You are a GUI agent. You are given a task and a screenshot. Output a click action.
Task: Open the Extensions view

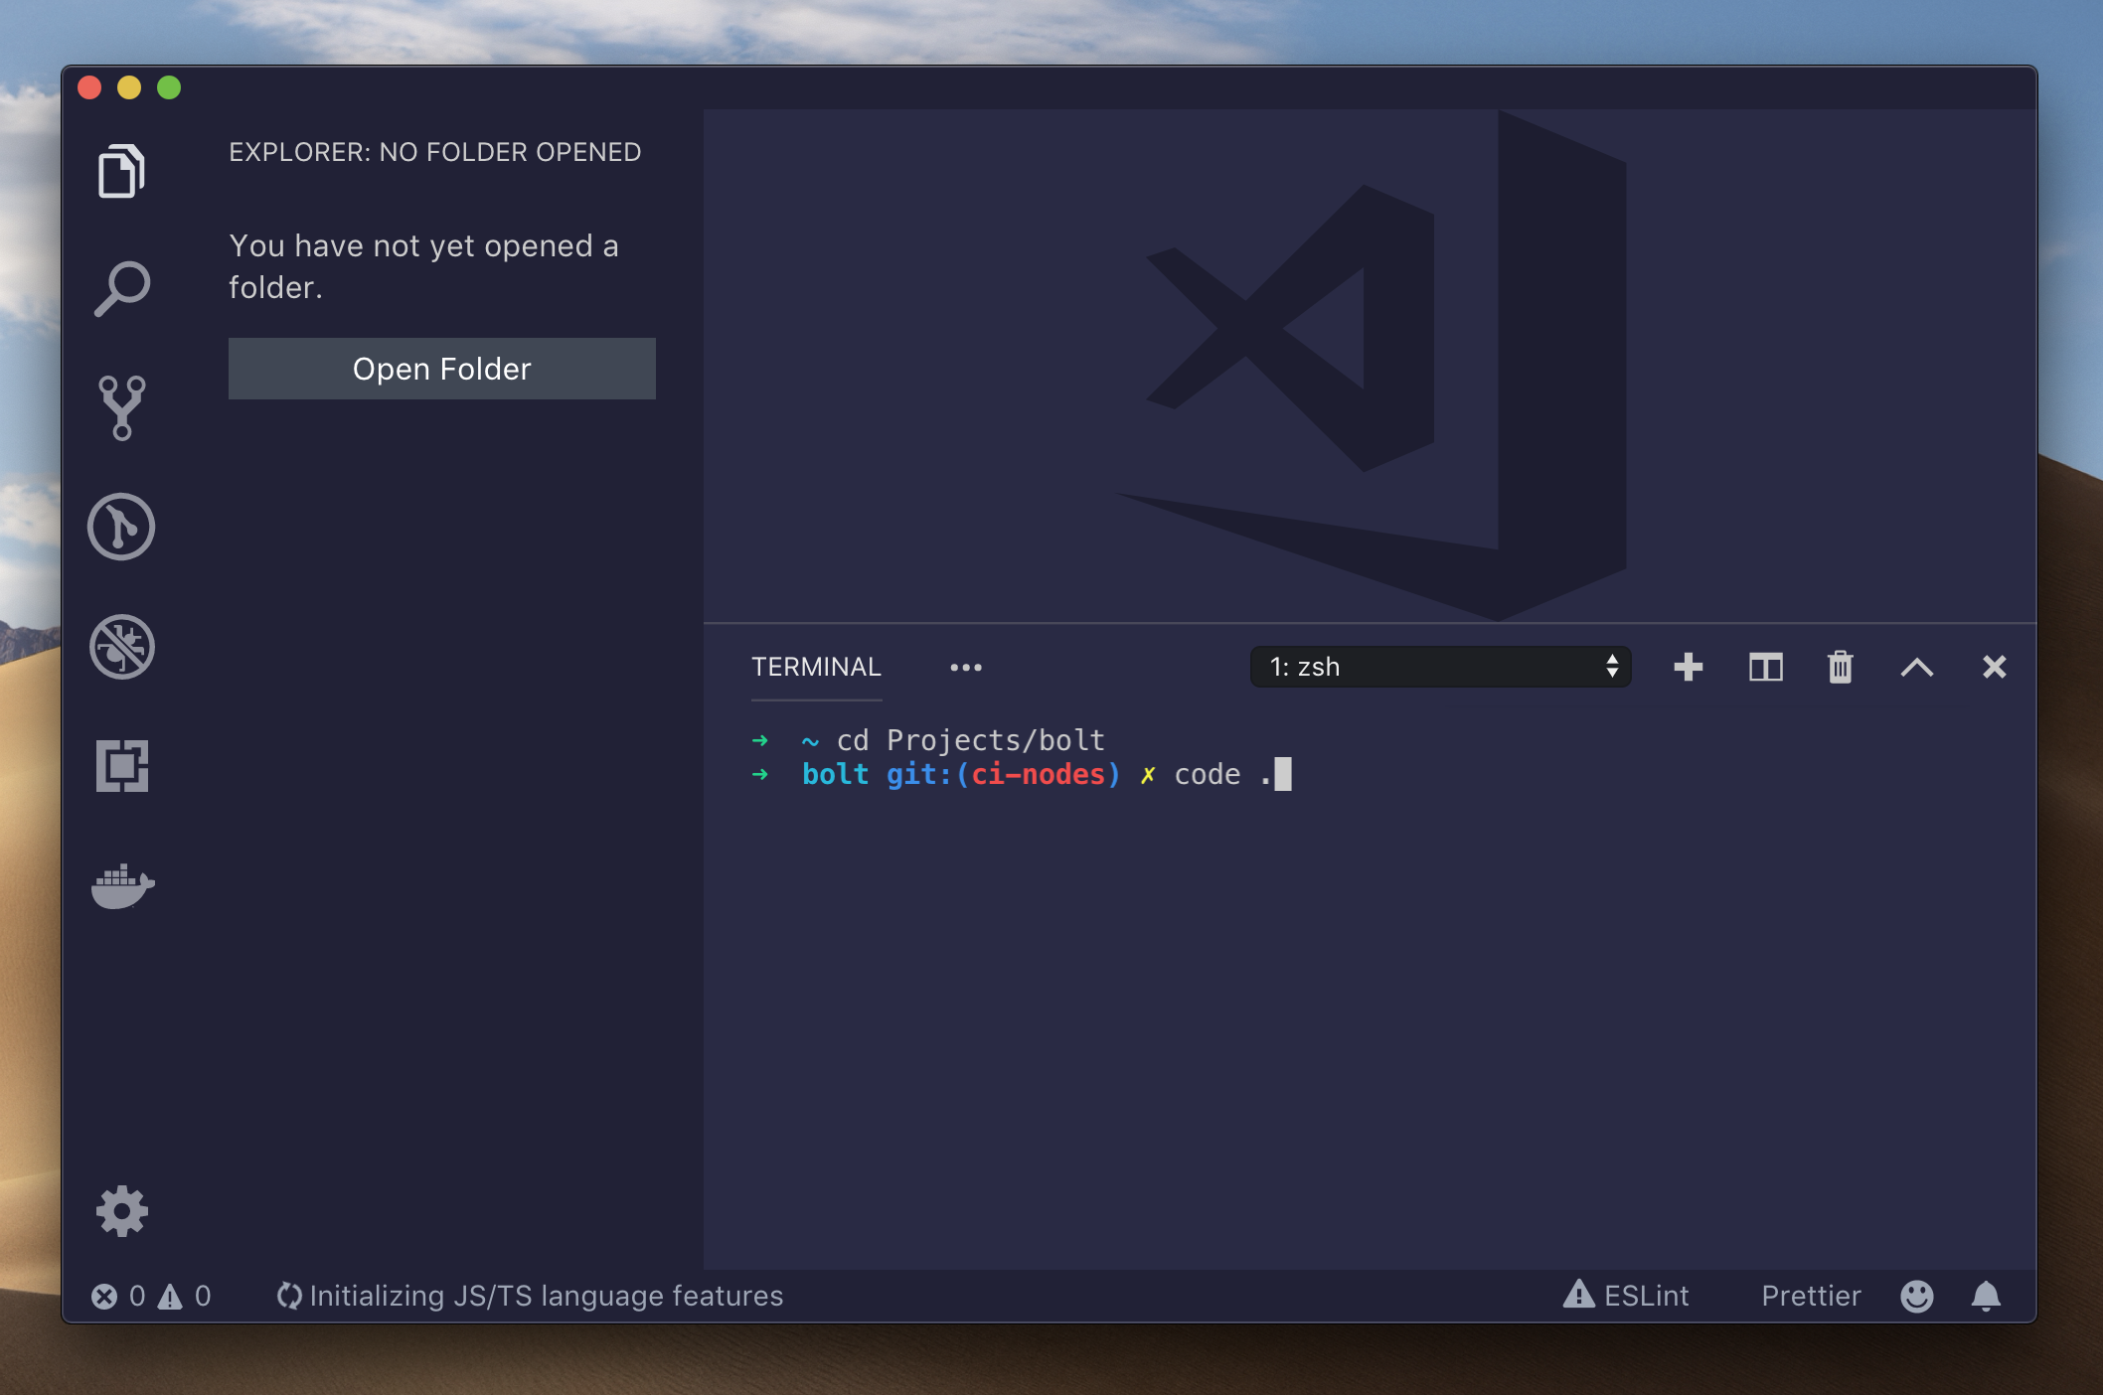tap(121, 768)
